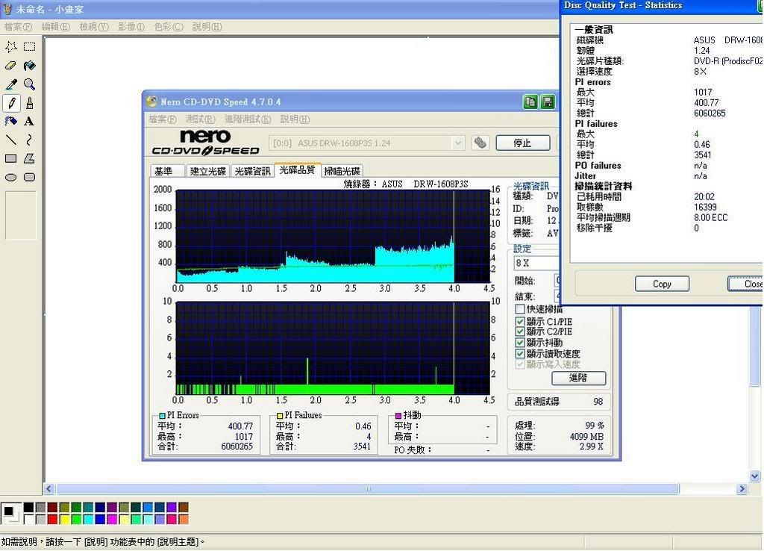This screenshot has height=551, width=764.
Task: Toggle the 快速掃描 checkbox
Action: (520, 309)
